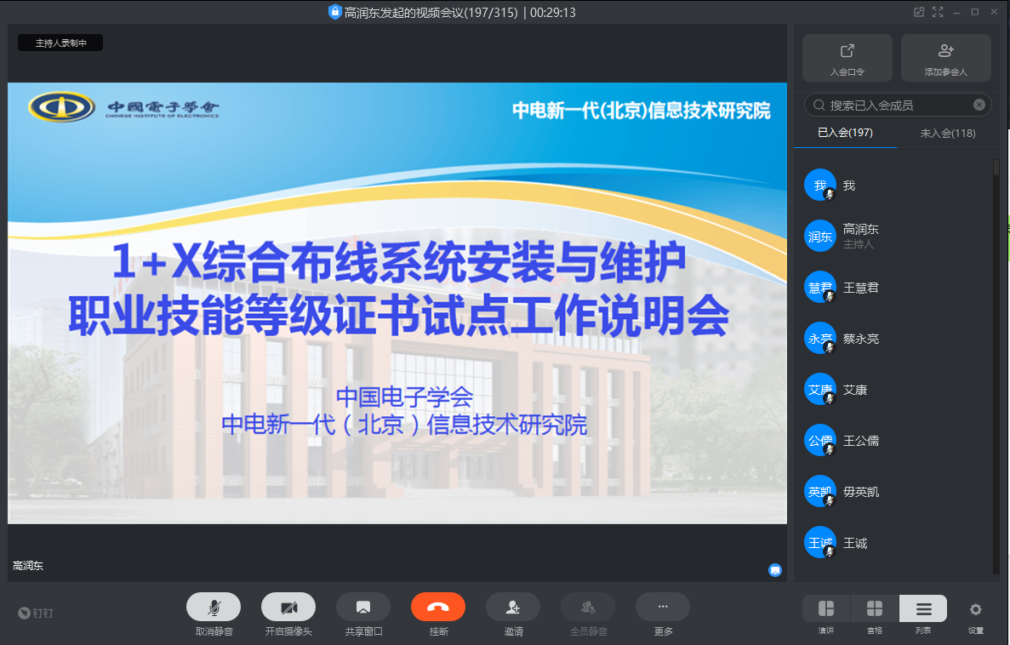Click the 入会口令 meeting code button
Viewport: 1010px width, 645px height.
pyautogui.click(x=847, y=58)
